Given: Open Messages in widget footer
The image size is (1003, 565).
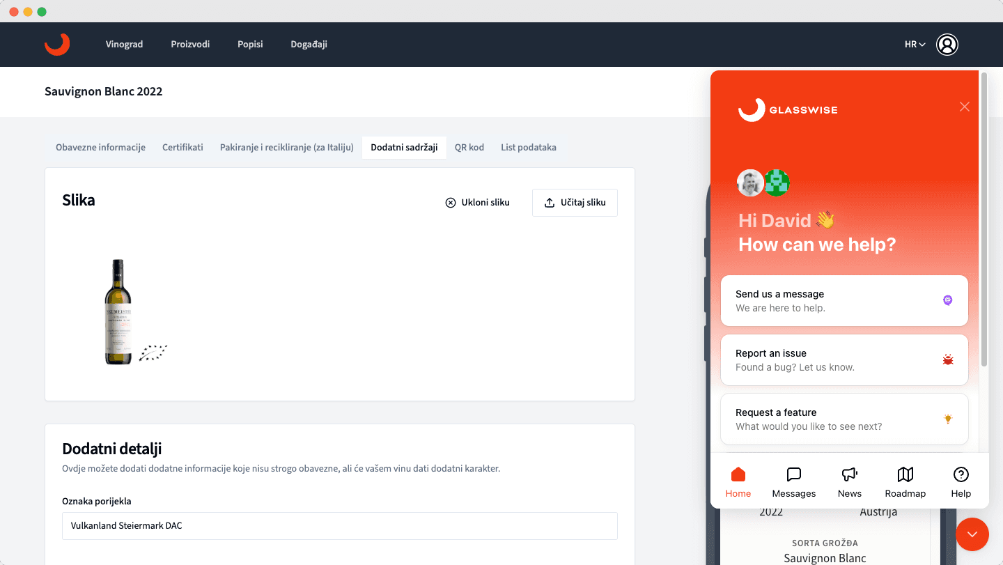Looking at the screenshot, I should [x=794, y=482].
